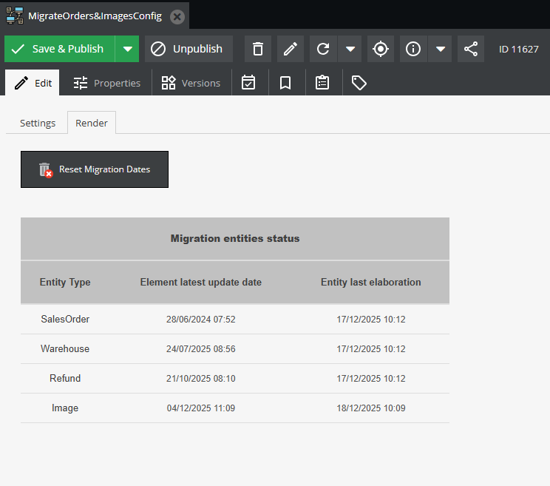This screenshot has width=550, height=486.
Task: Click the locate target crosshair icon
Action: [381, 49]
